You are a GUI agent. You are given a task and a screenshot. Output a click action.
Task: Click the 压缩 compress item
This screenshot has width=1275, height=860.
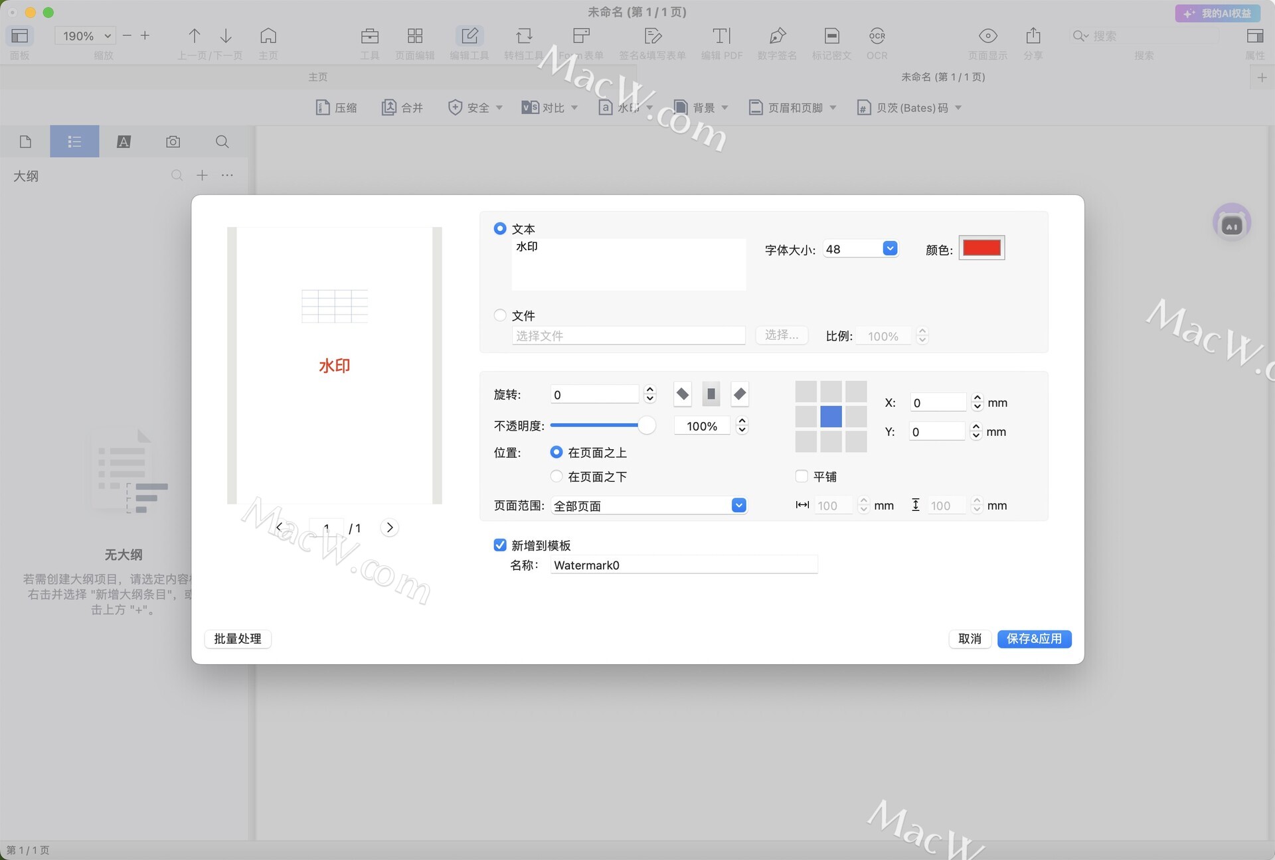337,107
